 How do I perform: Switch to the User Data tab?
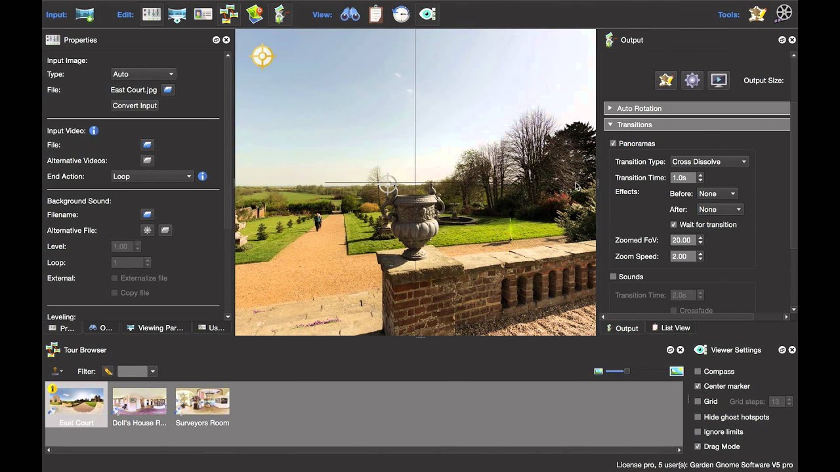pyautogui.click(x=211, y=328)
